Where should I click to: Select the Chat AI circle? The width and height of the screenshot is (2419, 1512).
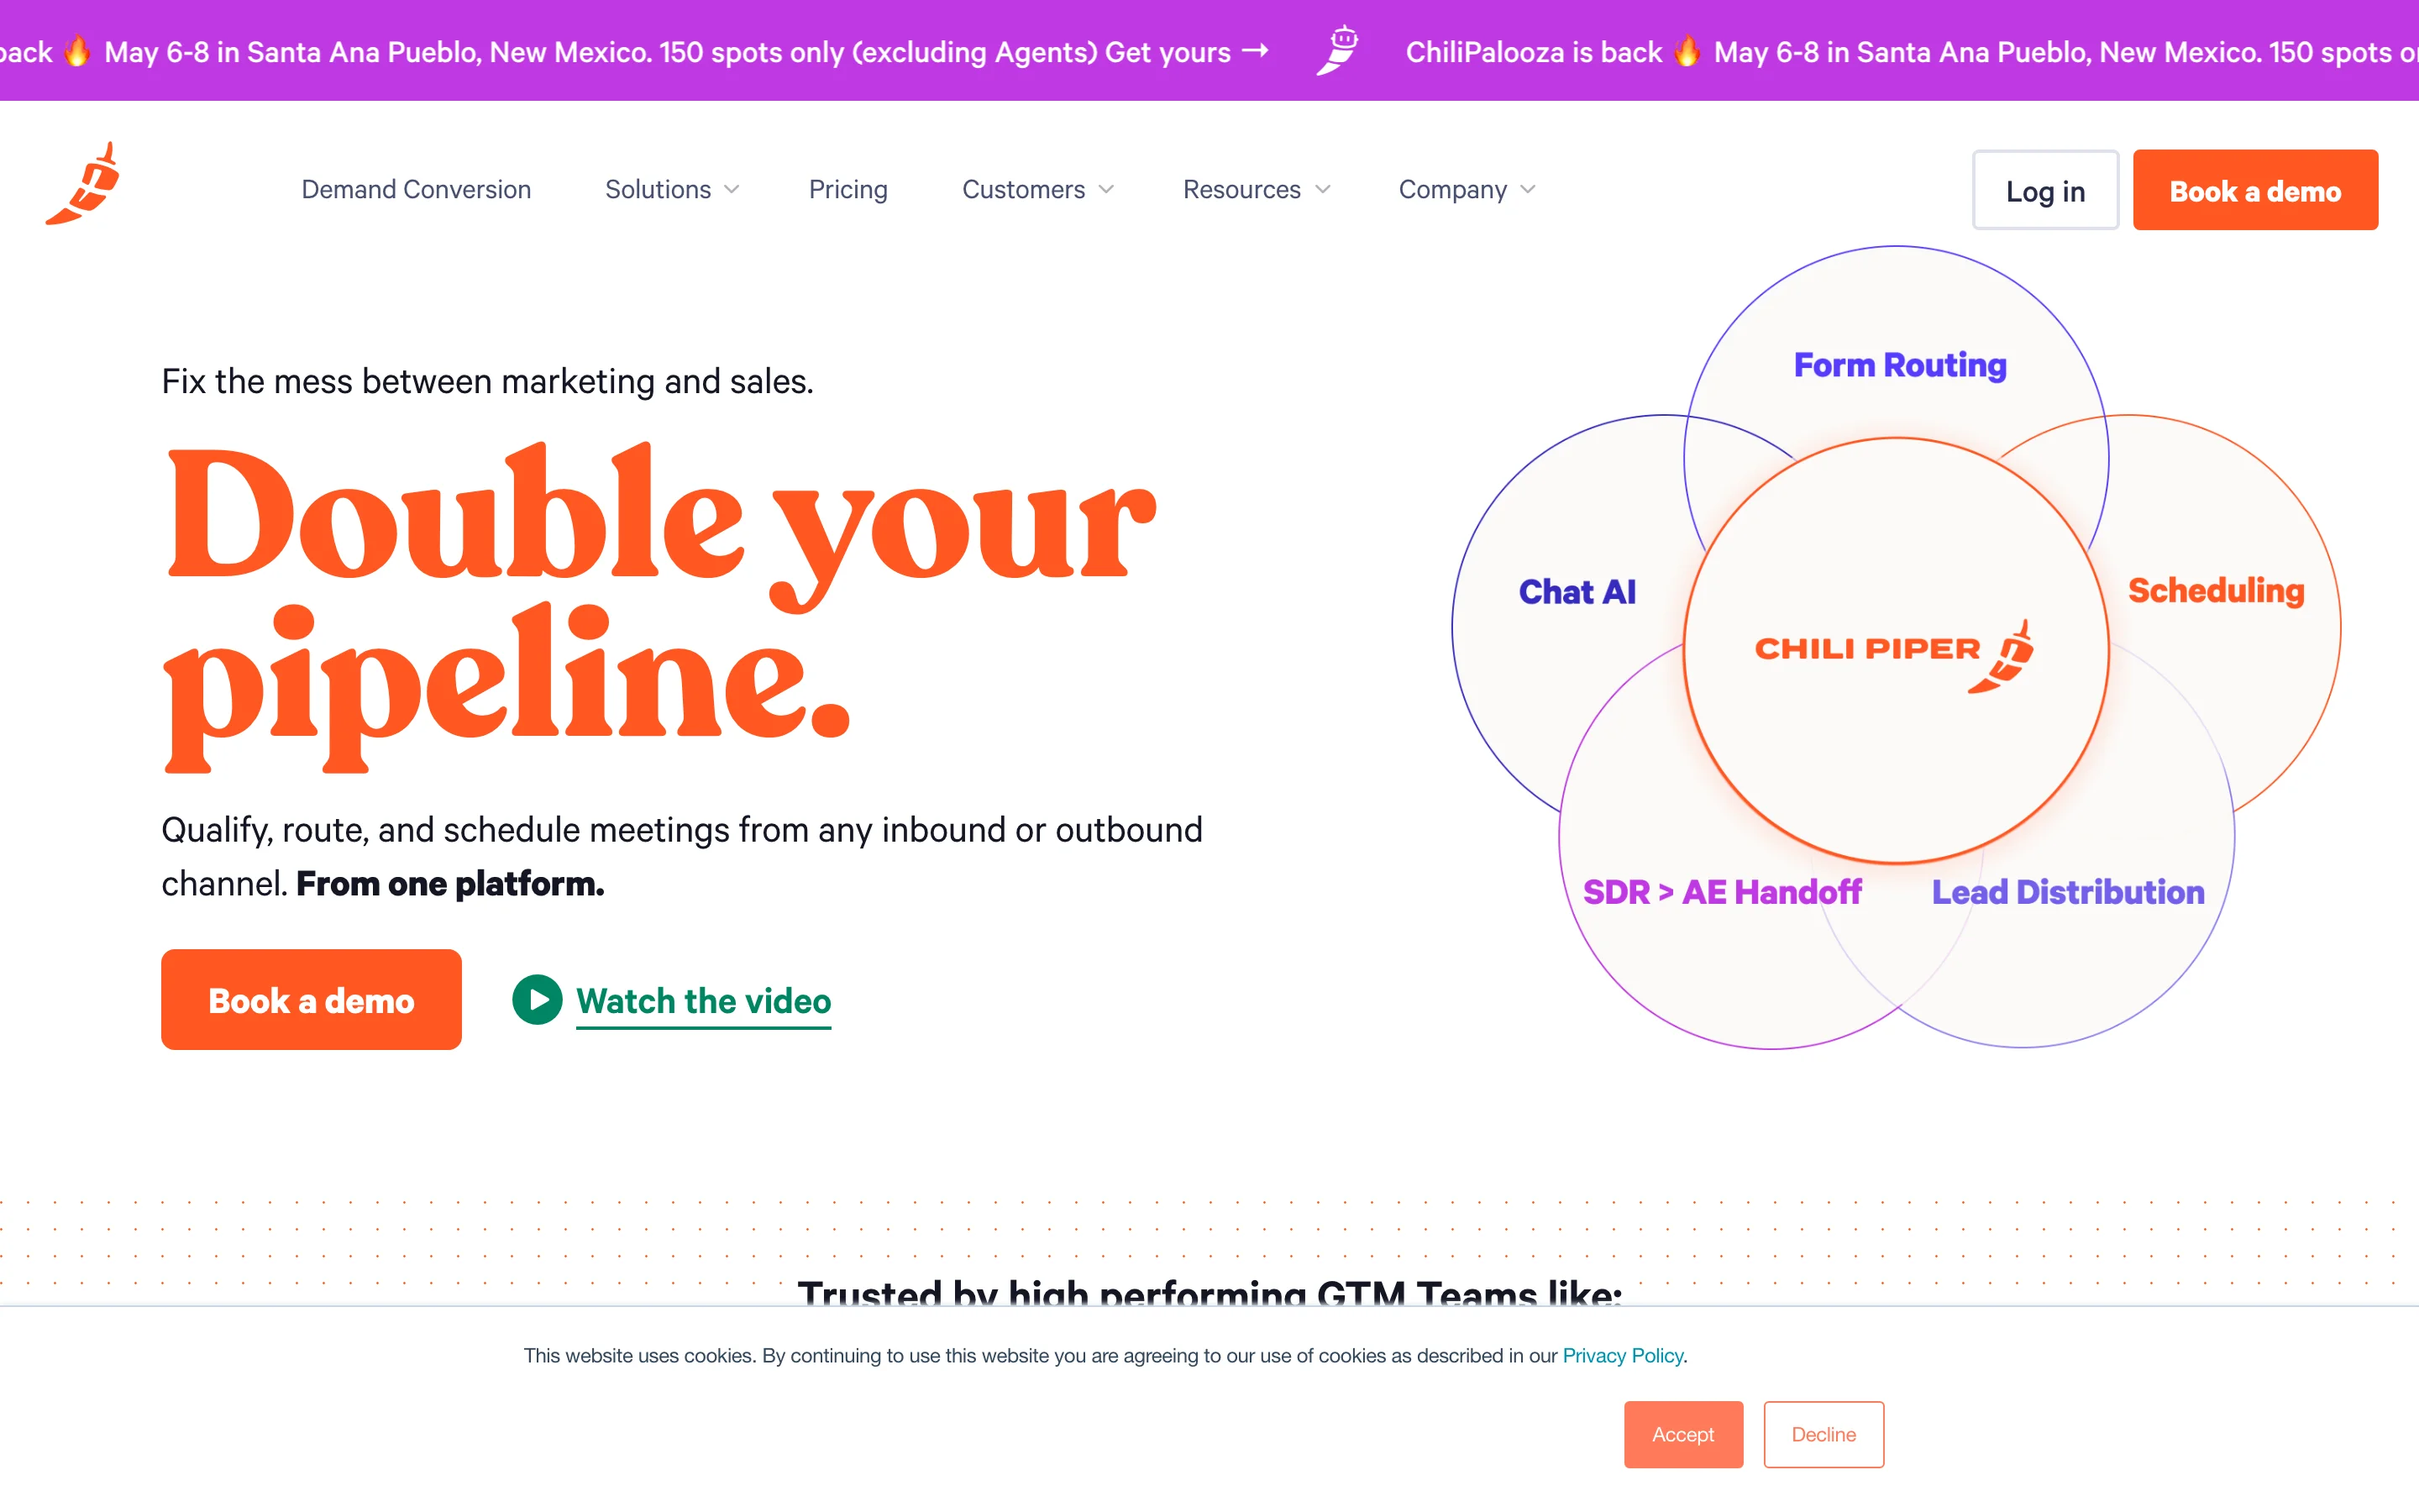[x=1577, y=592]
